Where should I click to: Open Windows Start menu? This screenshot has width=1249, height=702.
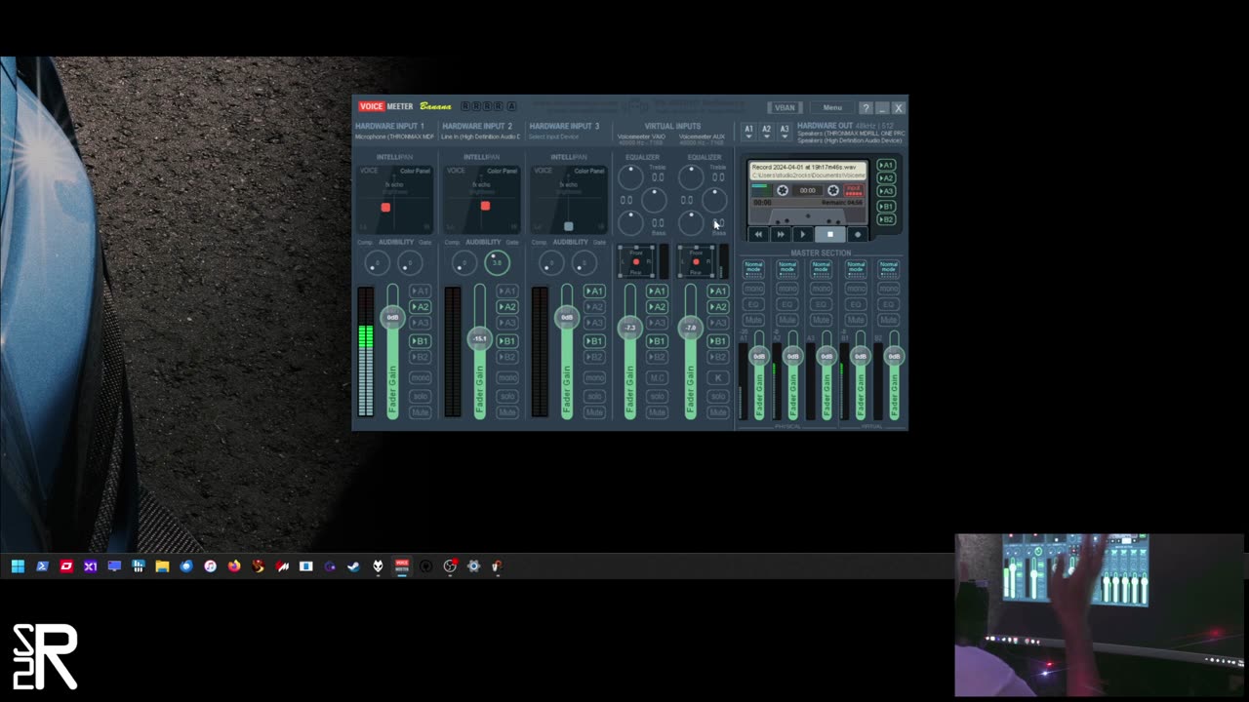18,566
